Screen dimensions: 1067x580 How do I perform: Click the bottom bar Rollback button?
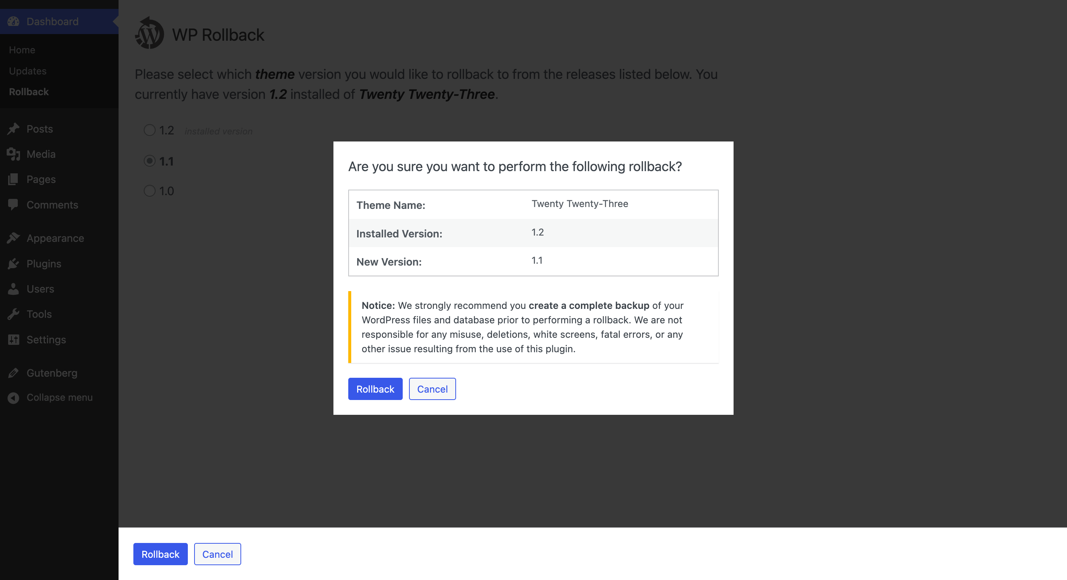160,554
